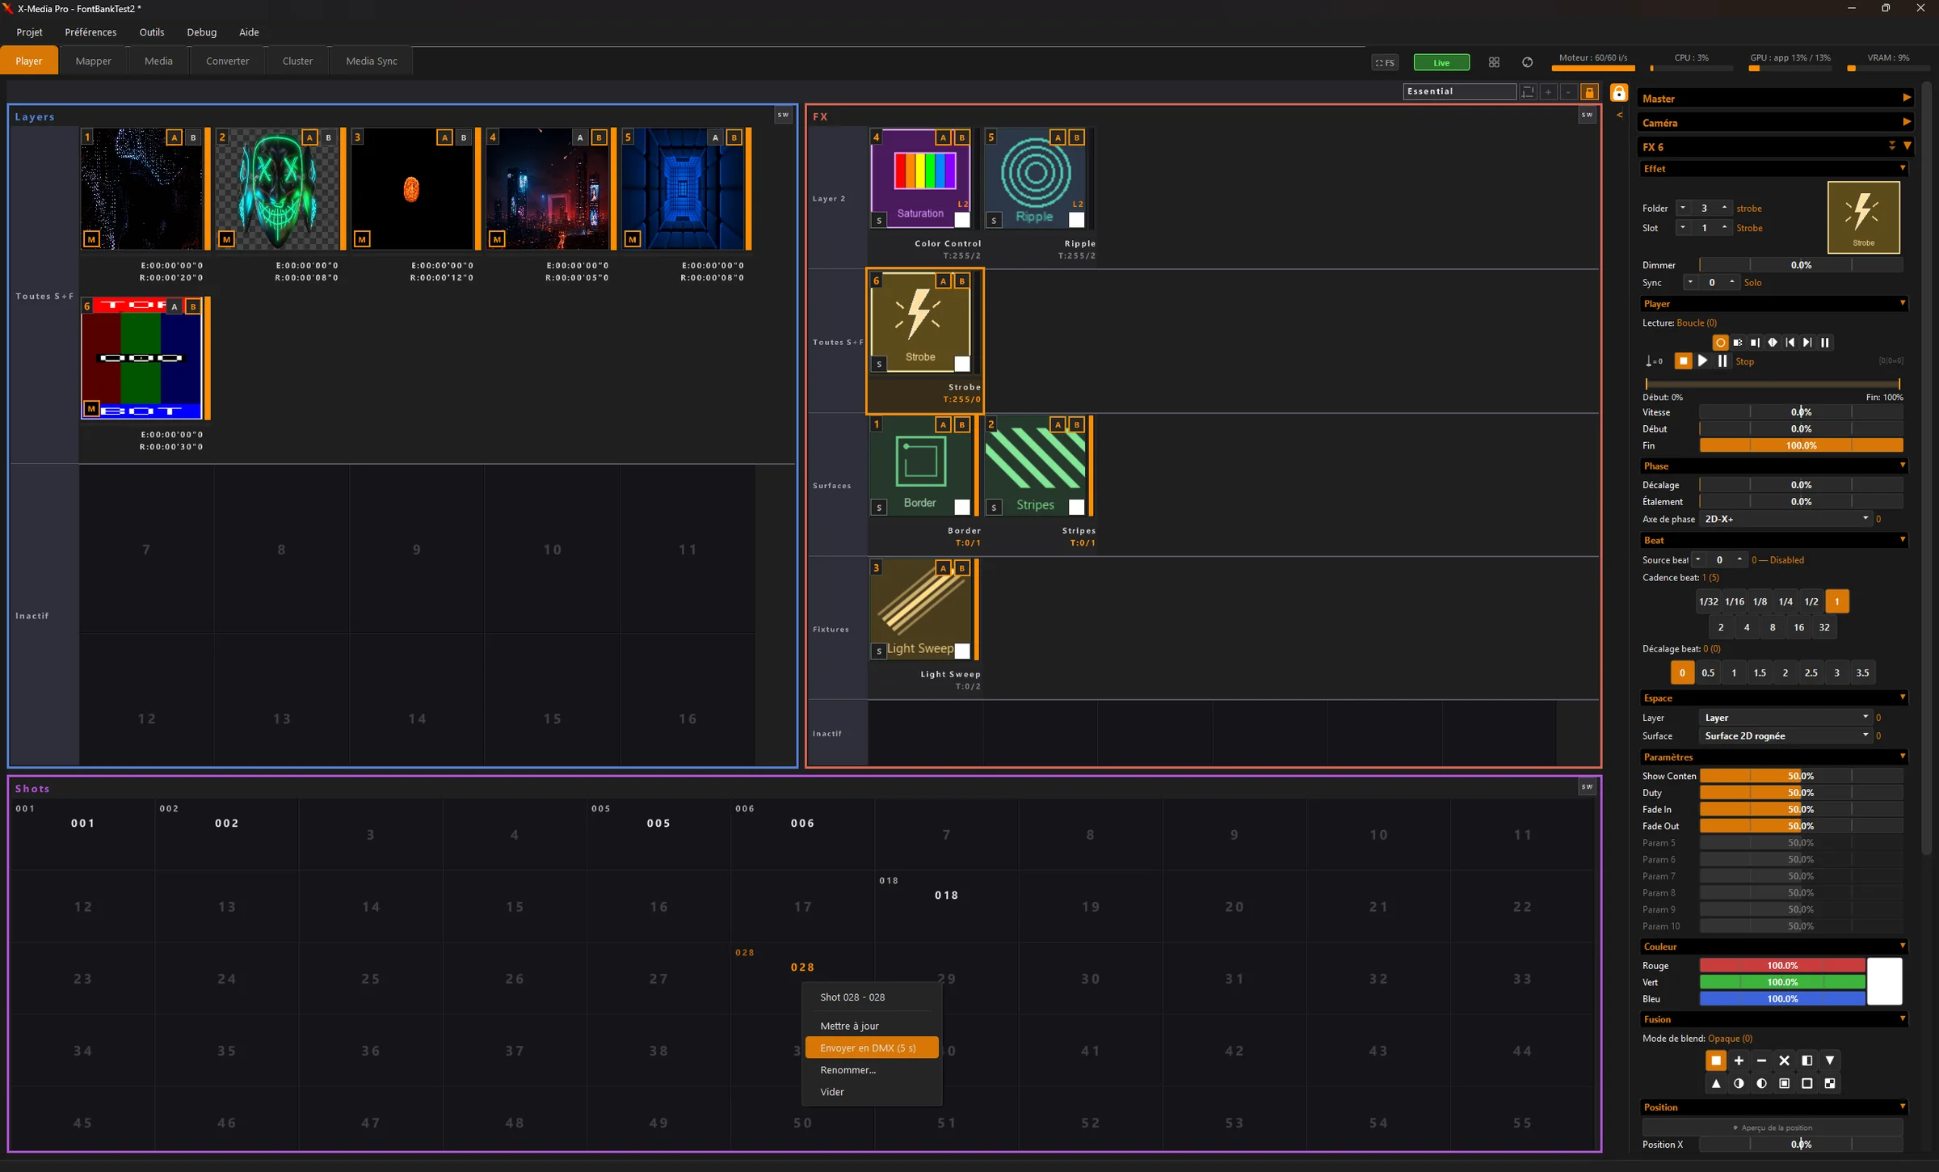Open the Surface 2D rognée dropdown
Viewport: 1939px width, 1172px height.
(x=1785, y=736)
